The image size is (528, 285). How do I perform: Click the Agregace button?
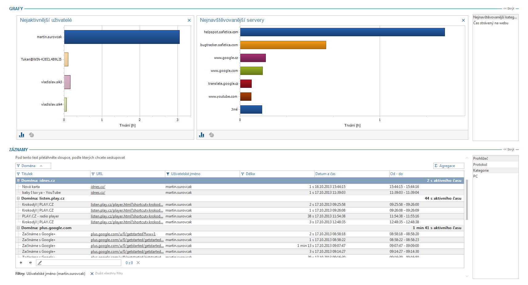pyautogui.click(x=448, y=166)
